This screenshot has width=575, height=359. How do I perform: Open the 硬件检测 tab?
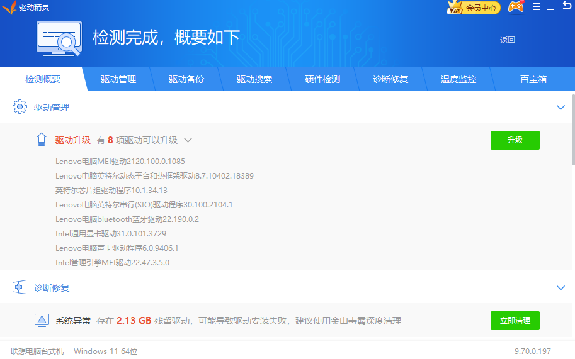[x=322, y=79]
